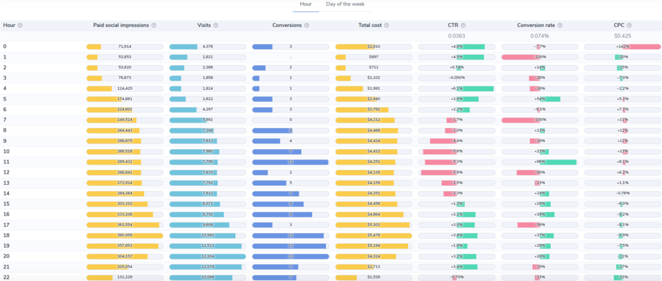This screenshot has width=662, height=281.
Task: Click the Total cost help icon
Action: pyautogui.click(x=387, y=26)
